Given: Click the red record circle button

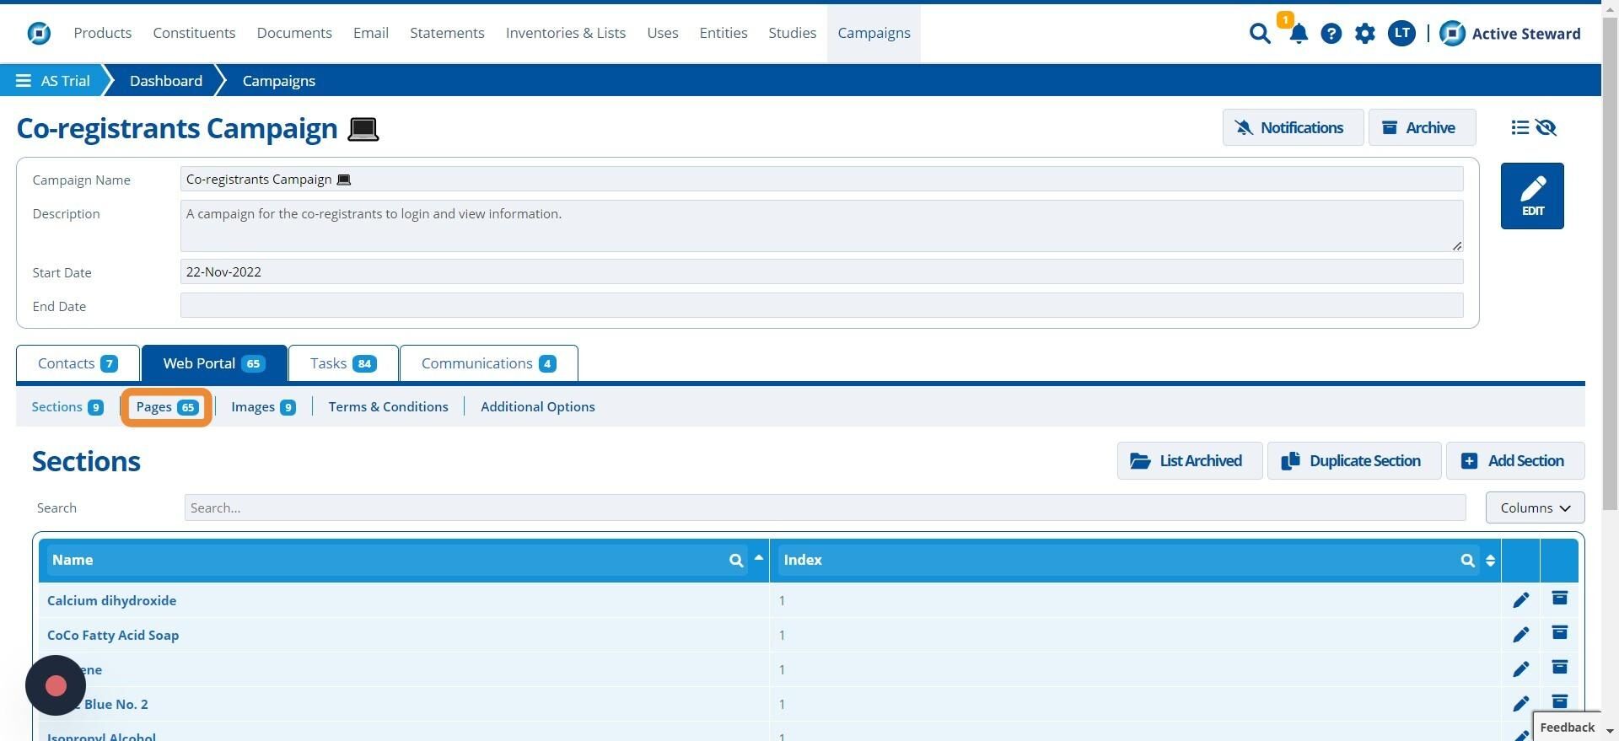Looking at the screenshot, I should (56, 685).
